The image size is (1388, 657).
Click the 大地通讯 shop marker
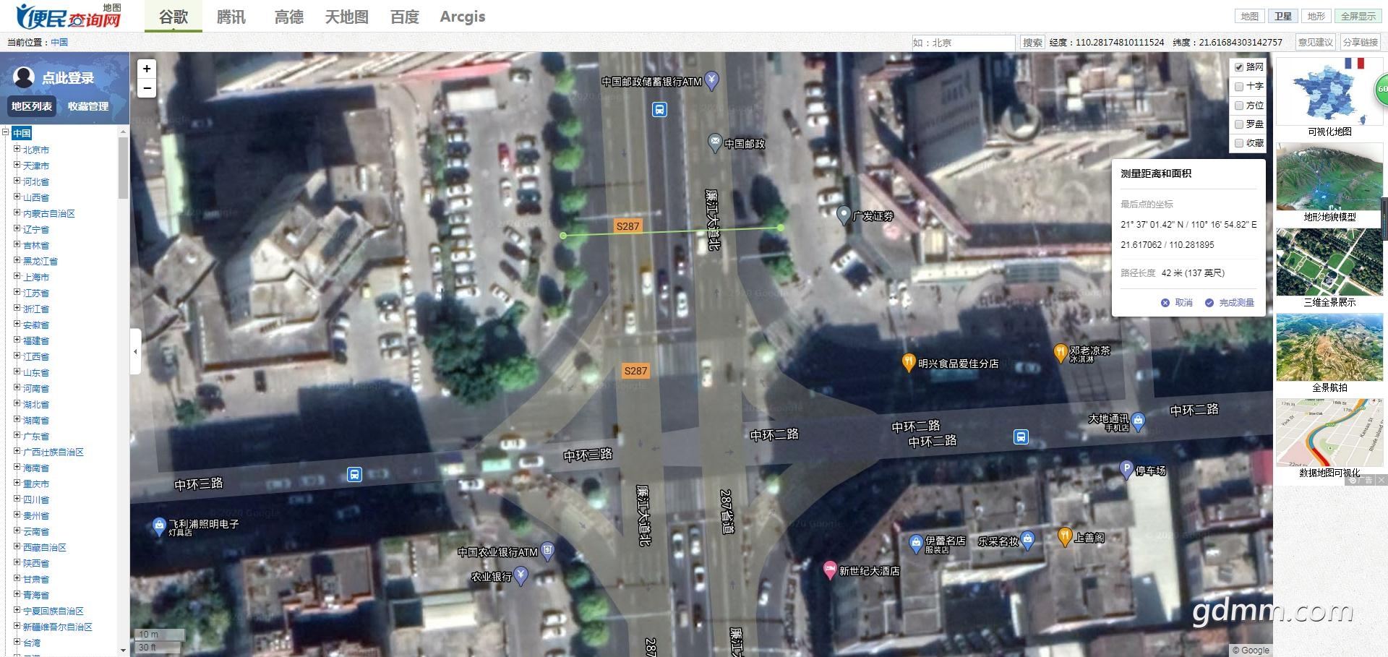point(1138,421)
